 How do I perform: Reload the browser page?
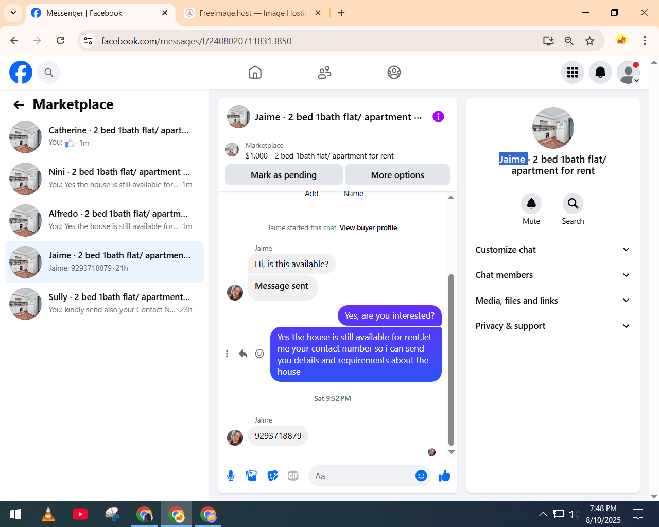click(x=61, y=41)
